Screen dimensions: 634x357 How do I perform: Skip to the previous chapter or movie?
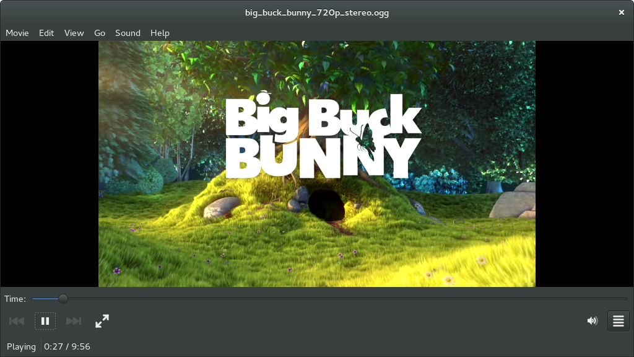17,321
